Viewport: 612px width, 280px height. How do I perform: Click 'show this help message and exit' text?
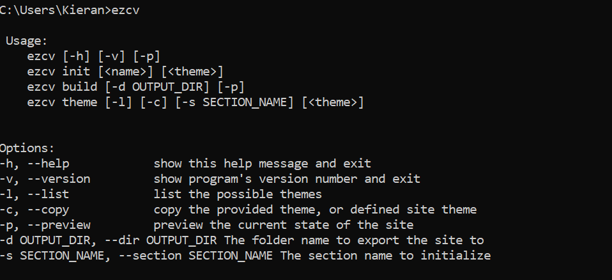click(x=262, y=164)
